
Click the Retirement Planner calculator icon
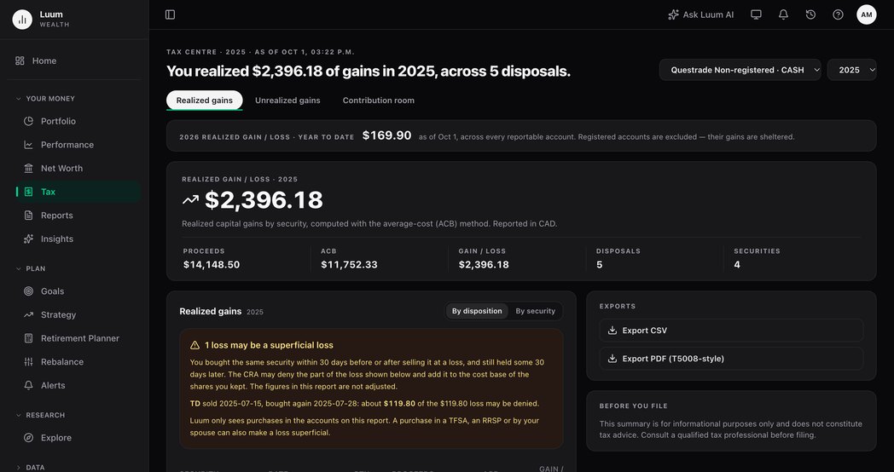pos(28,338)
